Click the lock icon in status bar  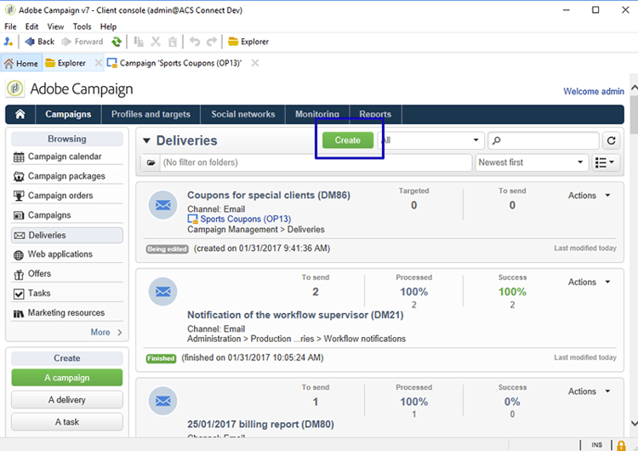[621, 445]
